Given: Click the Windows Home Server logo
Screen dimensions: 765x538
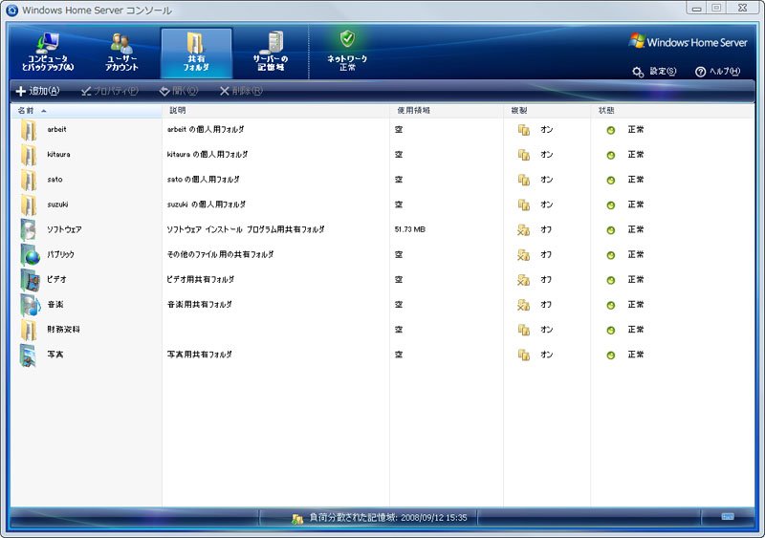Looking at the screenshot, I should (688, 42).
